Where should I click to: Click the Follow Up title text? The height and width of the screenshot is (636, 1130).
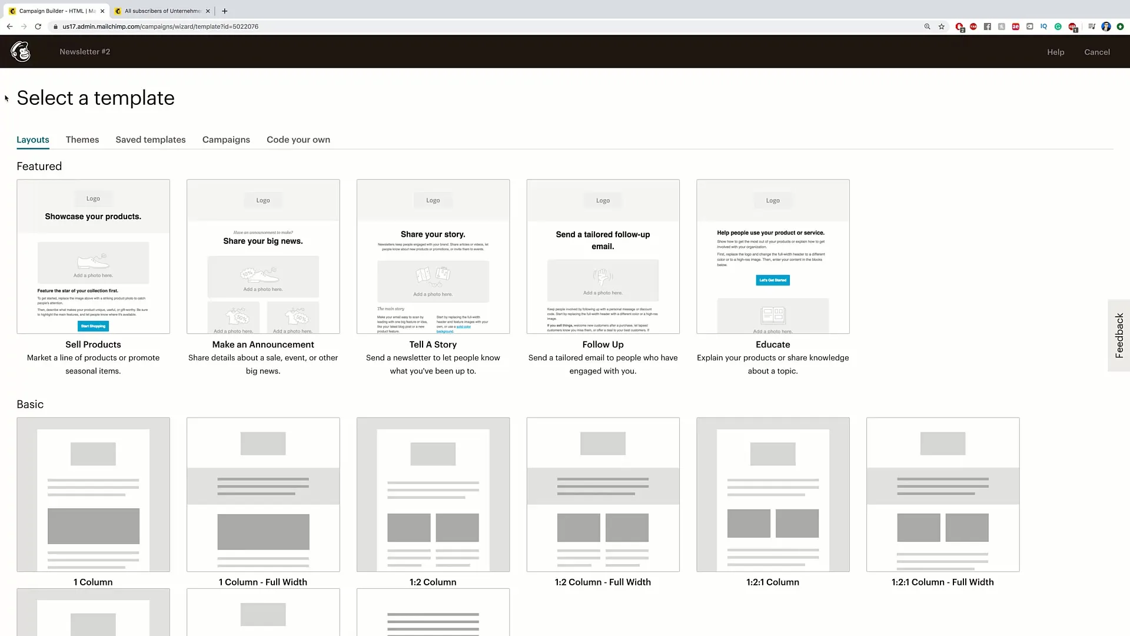pyautogui.click(x=603, y=344)
